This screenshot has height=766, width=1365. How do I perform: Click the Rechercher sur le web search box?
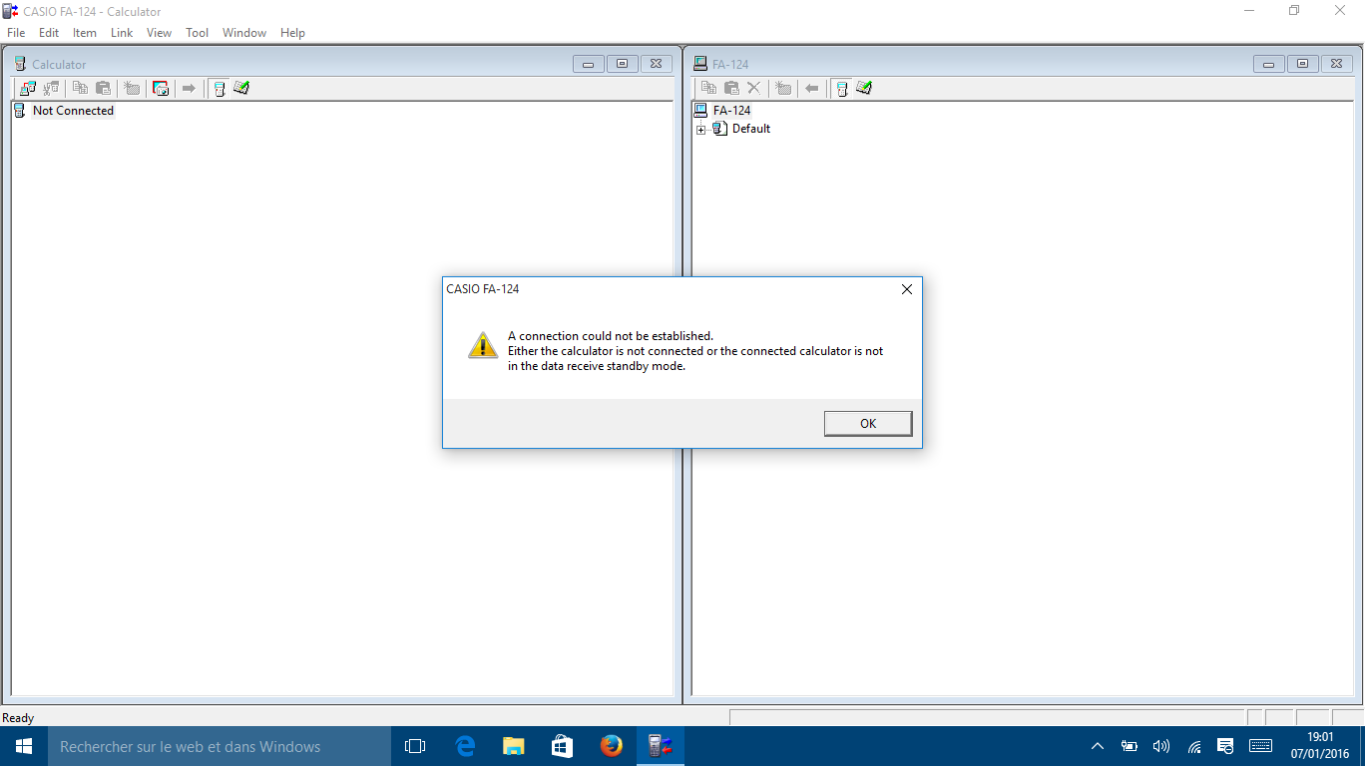click(x=220, y=746)
